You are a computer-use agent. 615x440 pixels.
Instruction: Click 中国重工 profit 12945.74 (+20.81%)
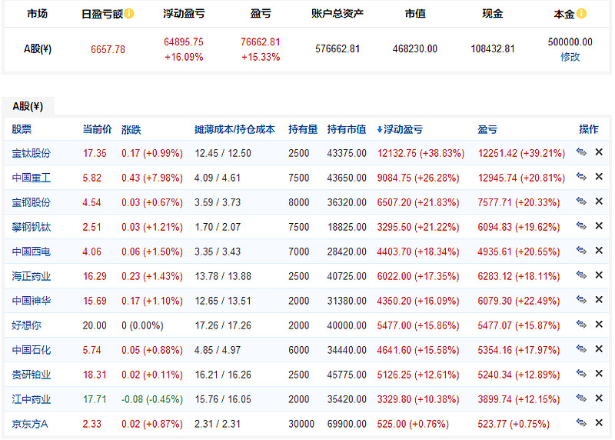click(x=522, y=178)
